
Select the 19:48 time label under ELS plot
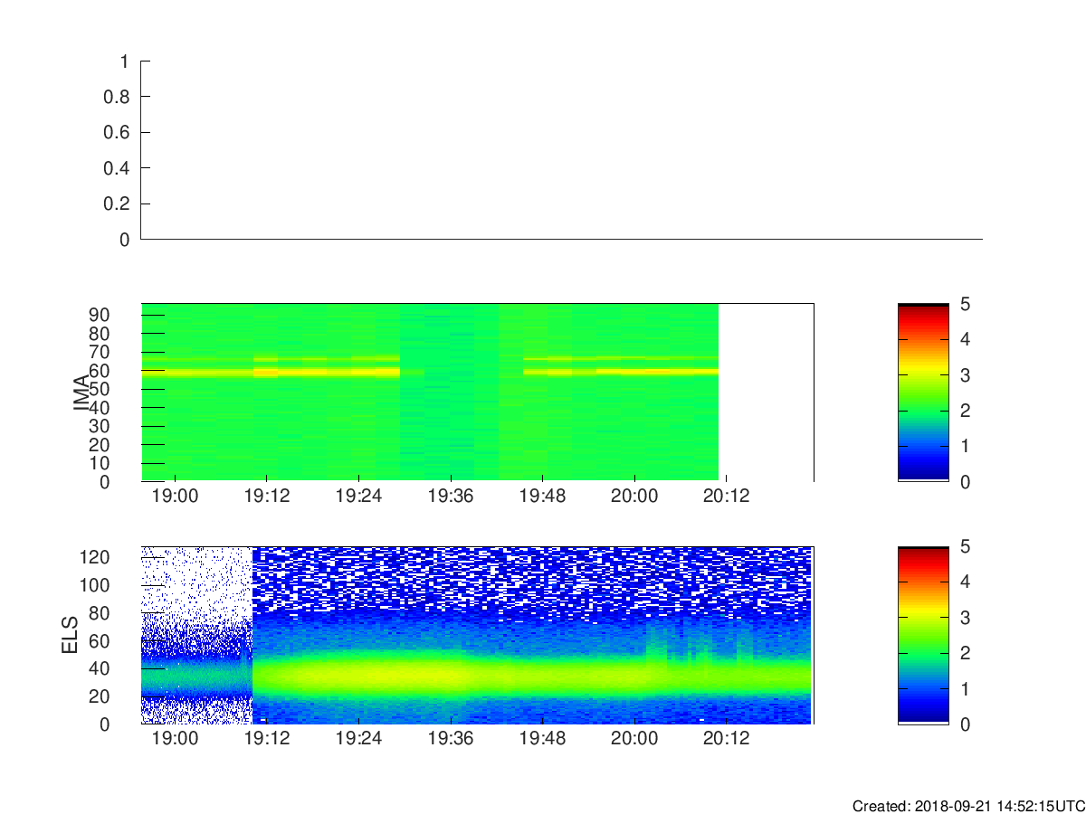(542, 738)
